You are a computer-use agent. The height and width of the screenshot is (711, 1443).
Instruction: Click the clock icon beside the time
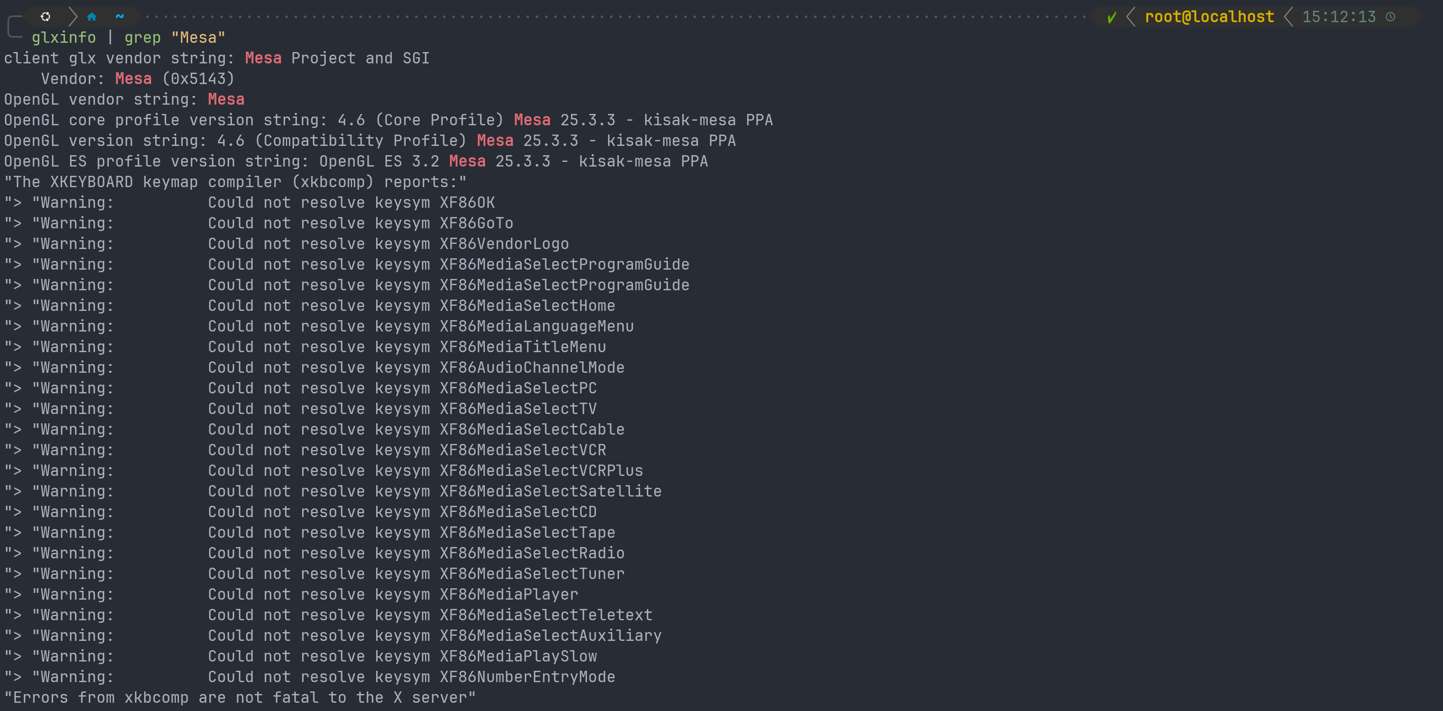1390,17
